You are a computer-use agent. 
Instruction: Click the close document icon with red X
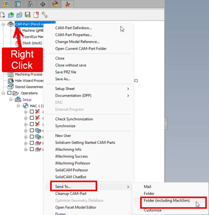tap(36, 15)
